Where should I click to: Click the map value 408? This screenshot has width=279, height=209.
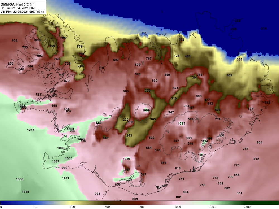point(218,110)
